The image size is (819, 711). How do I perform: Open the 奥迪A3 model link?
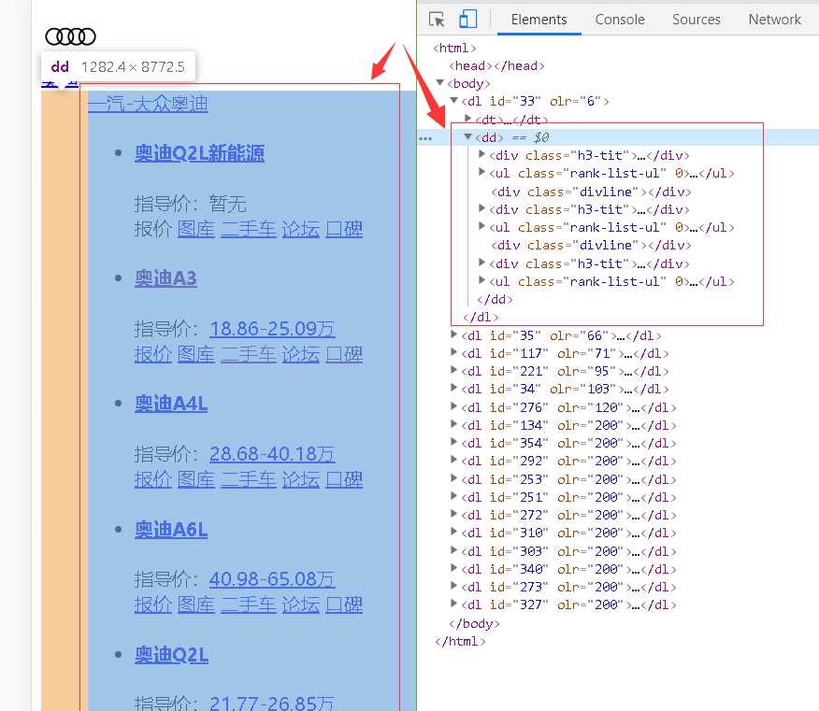165,278
